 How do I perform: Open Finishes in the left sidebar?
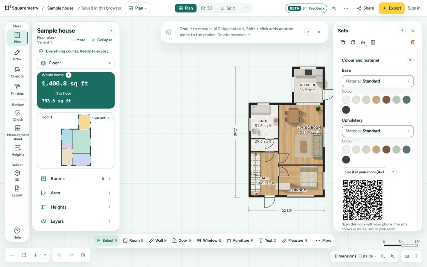click(x=17, y=89)
